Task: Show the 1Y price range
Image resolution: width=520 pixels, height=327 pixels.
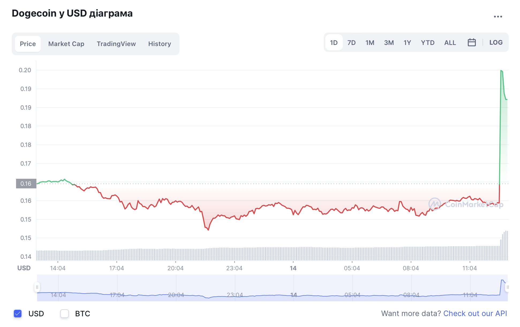Action: 407,43
